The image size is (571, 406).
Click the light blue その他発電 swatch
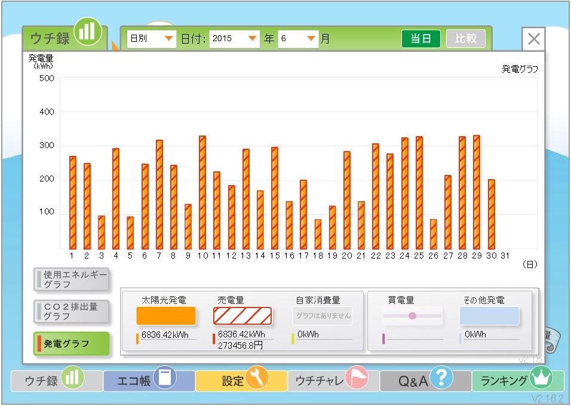[x=489, y=316]
